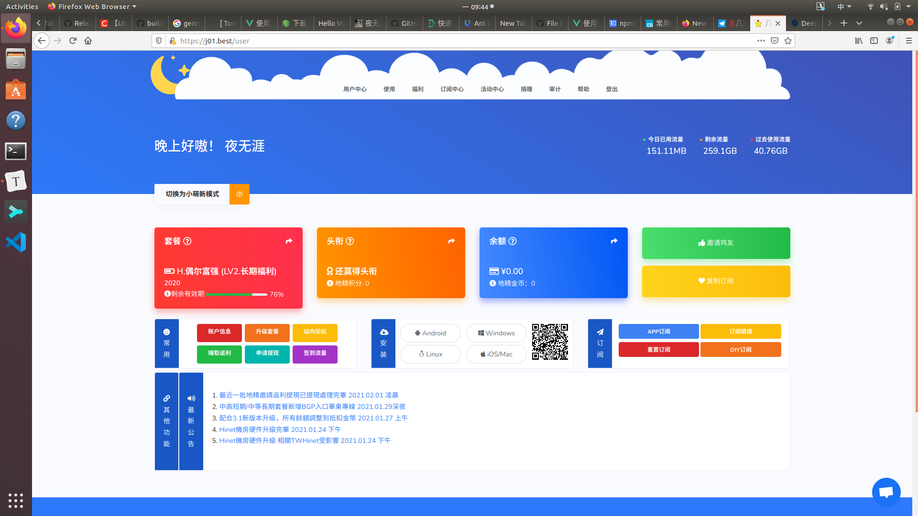Reload the current page

(73, 41)
